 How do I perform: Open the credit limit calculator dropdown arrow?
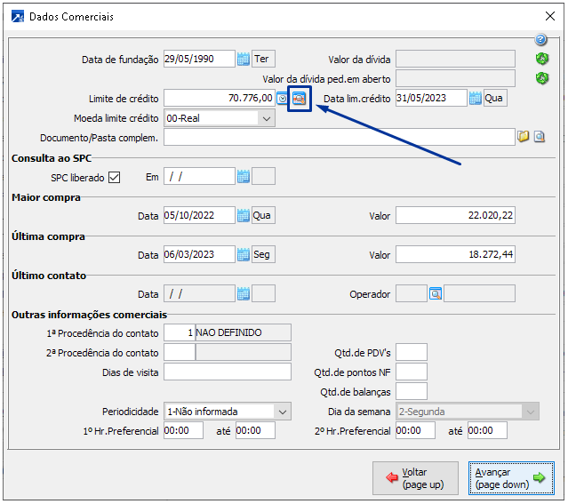282,99
